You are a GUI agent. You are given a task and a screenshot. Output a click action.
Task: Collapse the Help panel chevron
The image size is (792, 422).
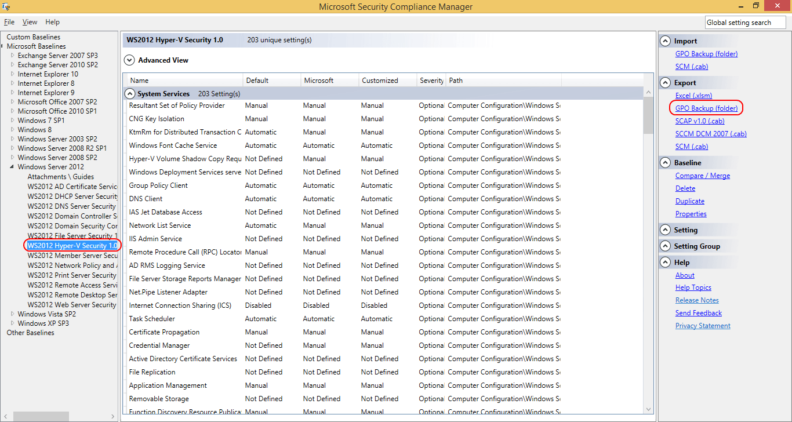666,263
